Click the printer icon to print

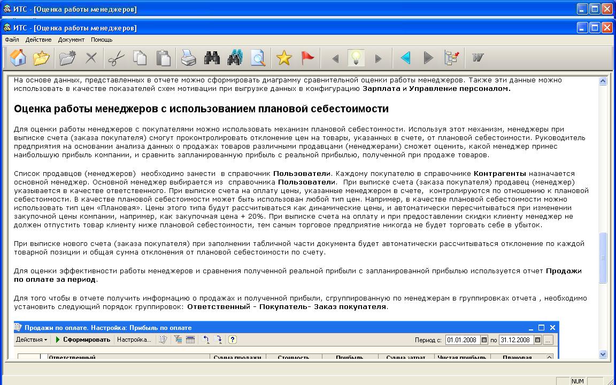(188, 58)
